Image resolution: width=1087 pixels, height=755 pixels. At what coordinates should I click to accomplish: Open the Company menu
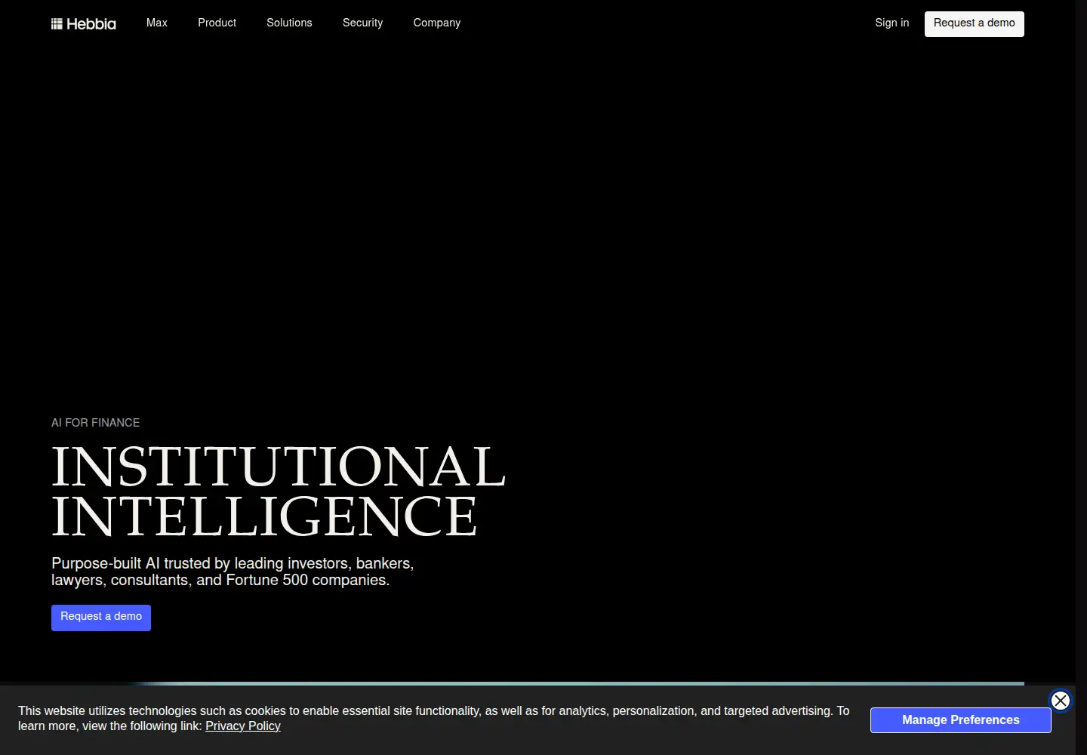(x=437, y=23)
